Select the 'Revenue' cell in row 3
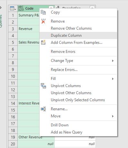The width and height of the screenshot is (128, 148). (29, 29)
